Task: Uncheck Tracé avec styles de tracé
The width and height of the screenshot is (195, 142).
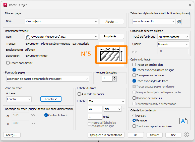Action: 134,81
